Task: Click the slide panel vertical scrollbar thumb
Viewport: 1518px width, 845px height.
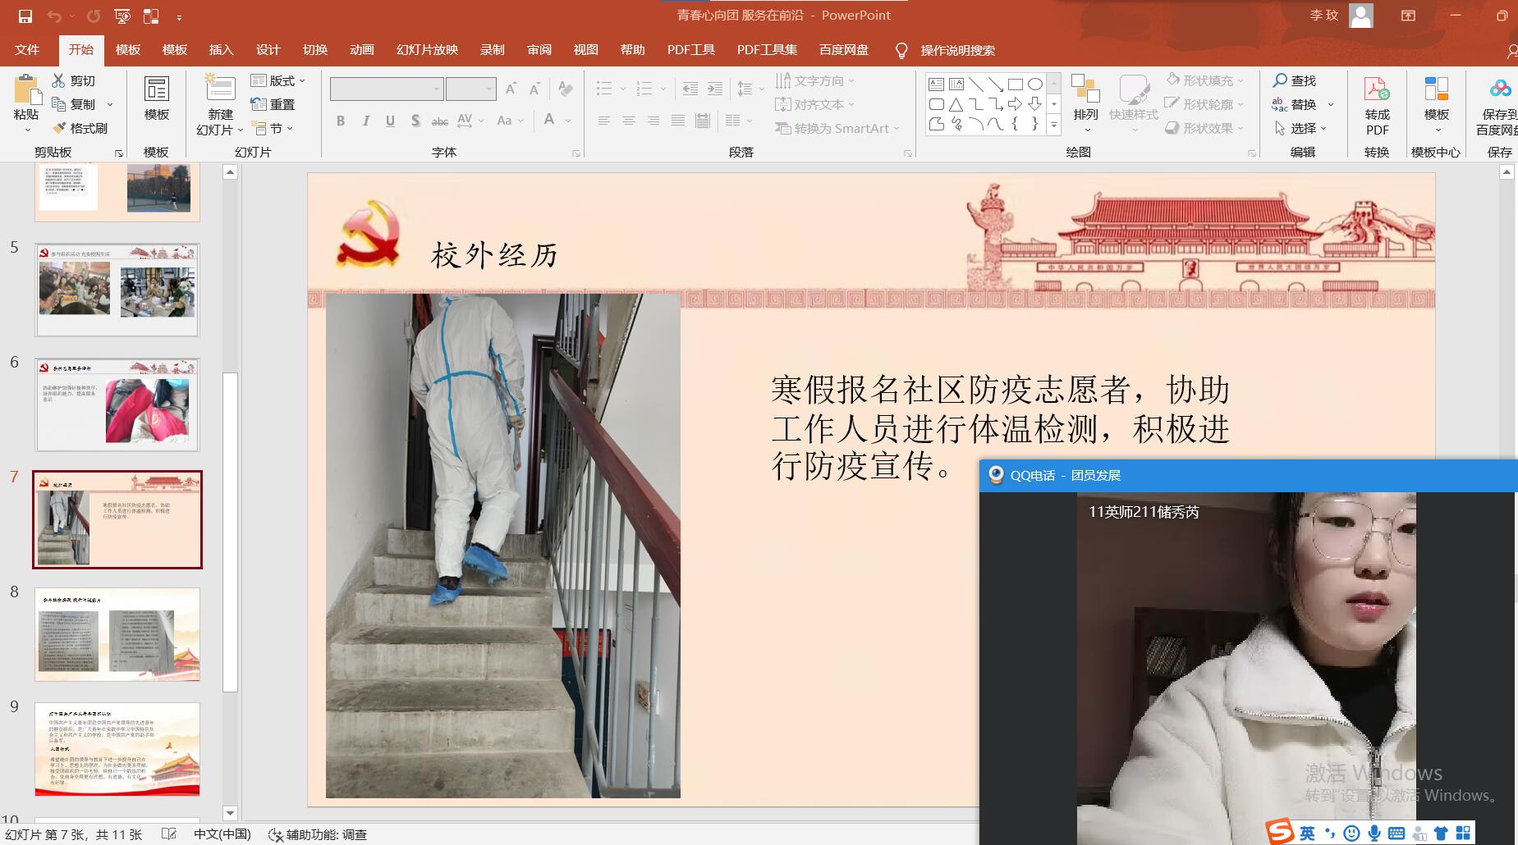Action: tap(231, 532)
